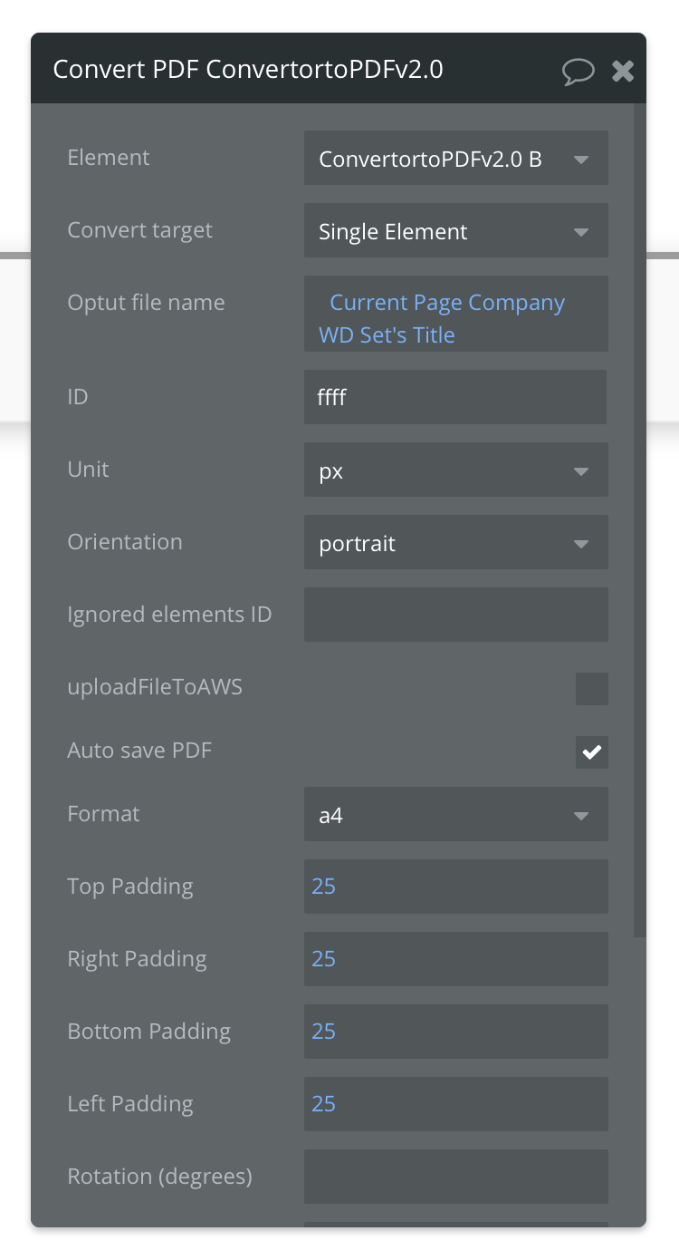Open the Unit dropdown set to px
The height and width of the screenshot is (1260, 679).
[456, 471]
